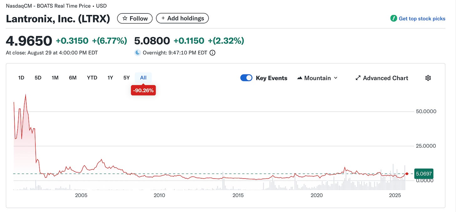Select the YTD time range
Image resolution: width=456 pixels, height=212 pixels.
tap(92, 78)
